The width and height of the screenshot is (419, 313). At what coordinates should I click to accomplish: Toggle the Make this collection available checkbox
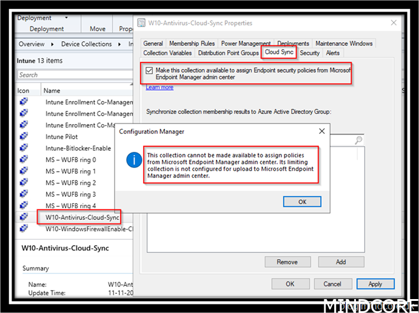point(149,70)
